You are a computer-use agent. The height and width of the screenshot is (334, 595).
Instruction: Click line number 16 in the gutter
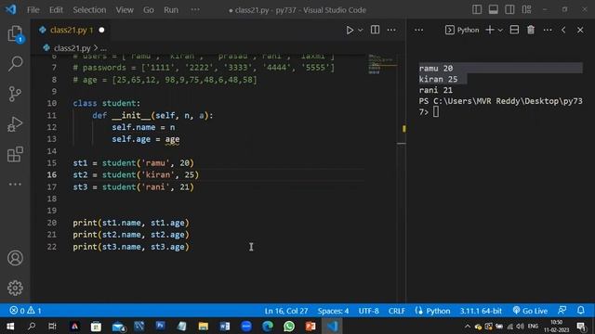point(52,174)
